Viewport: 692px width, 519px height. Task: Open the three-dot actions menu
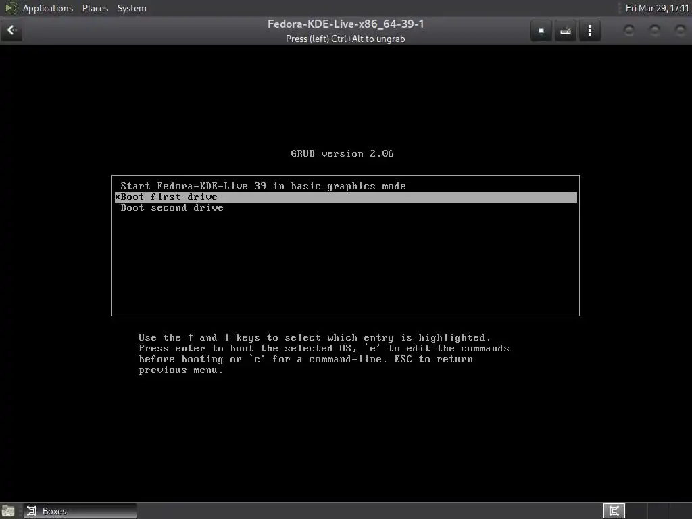click(x=589, y=30)
